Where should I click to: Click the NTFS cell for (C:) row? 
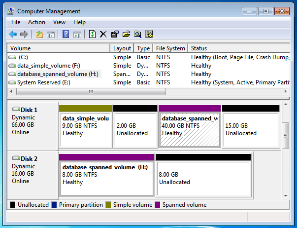[163, 57]
